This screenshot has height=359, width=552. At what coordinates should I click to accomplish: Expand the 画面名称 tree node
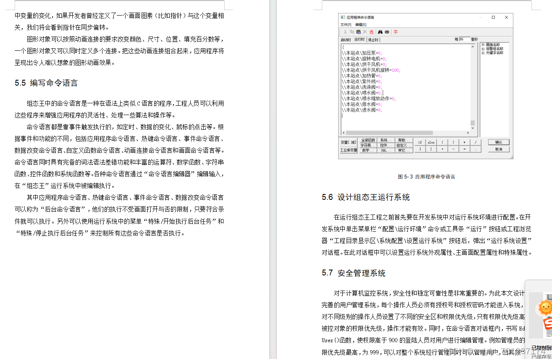[483, 45]
